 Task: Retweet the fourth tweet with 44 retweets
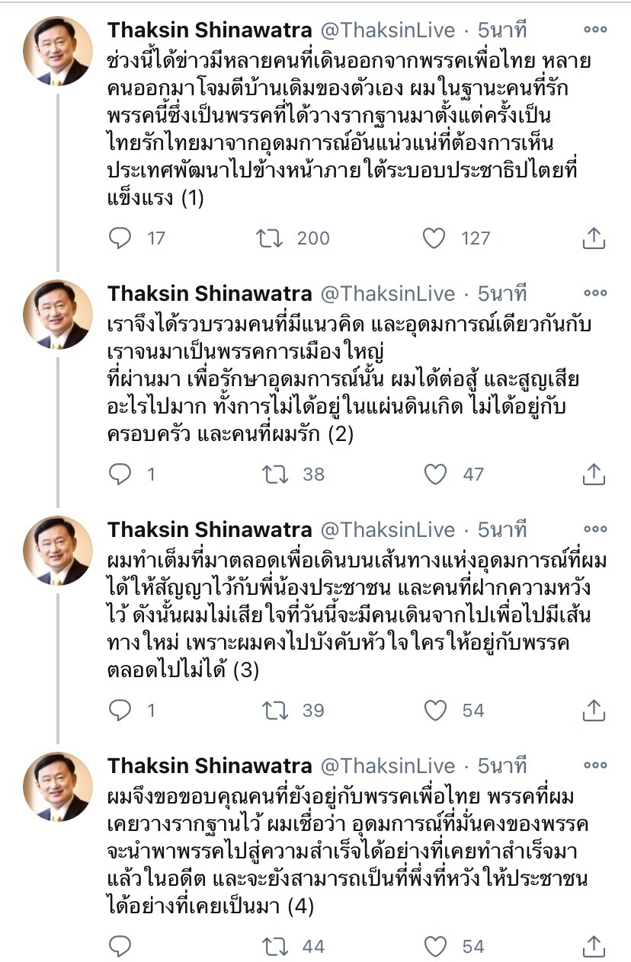click(x=274, y=947)
